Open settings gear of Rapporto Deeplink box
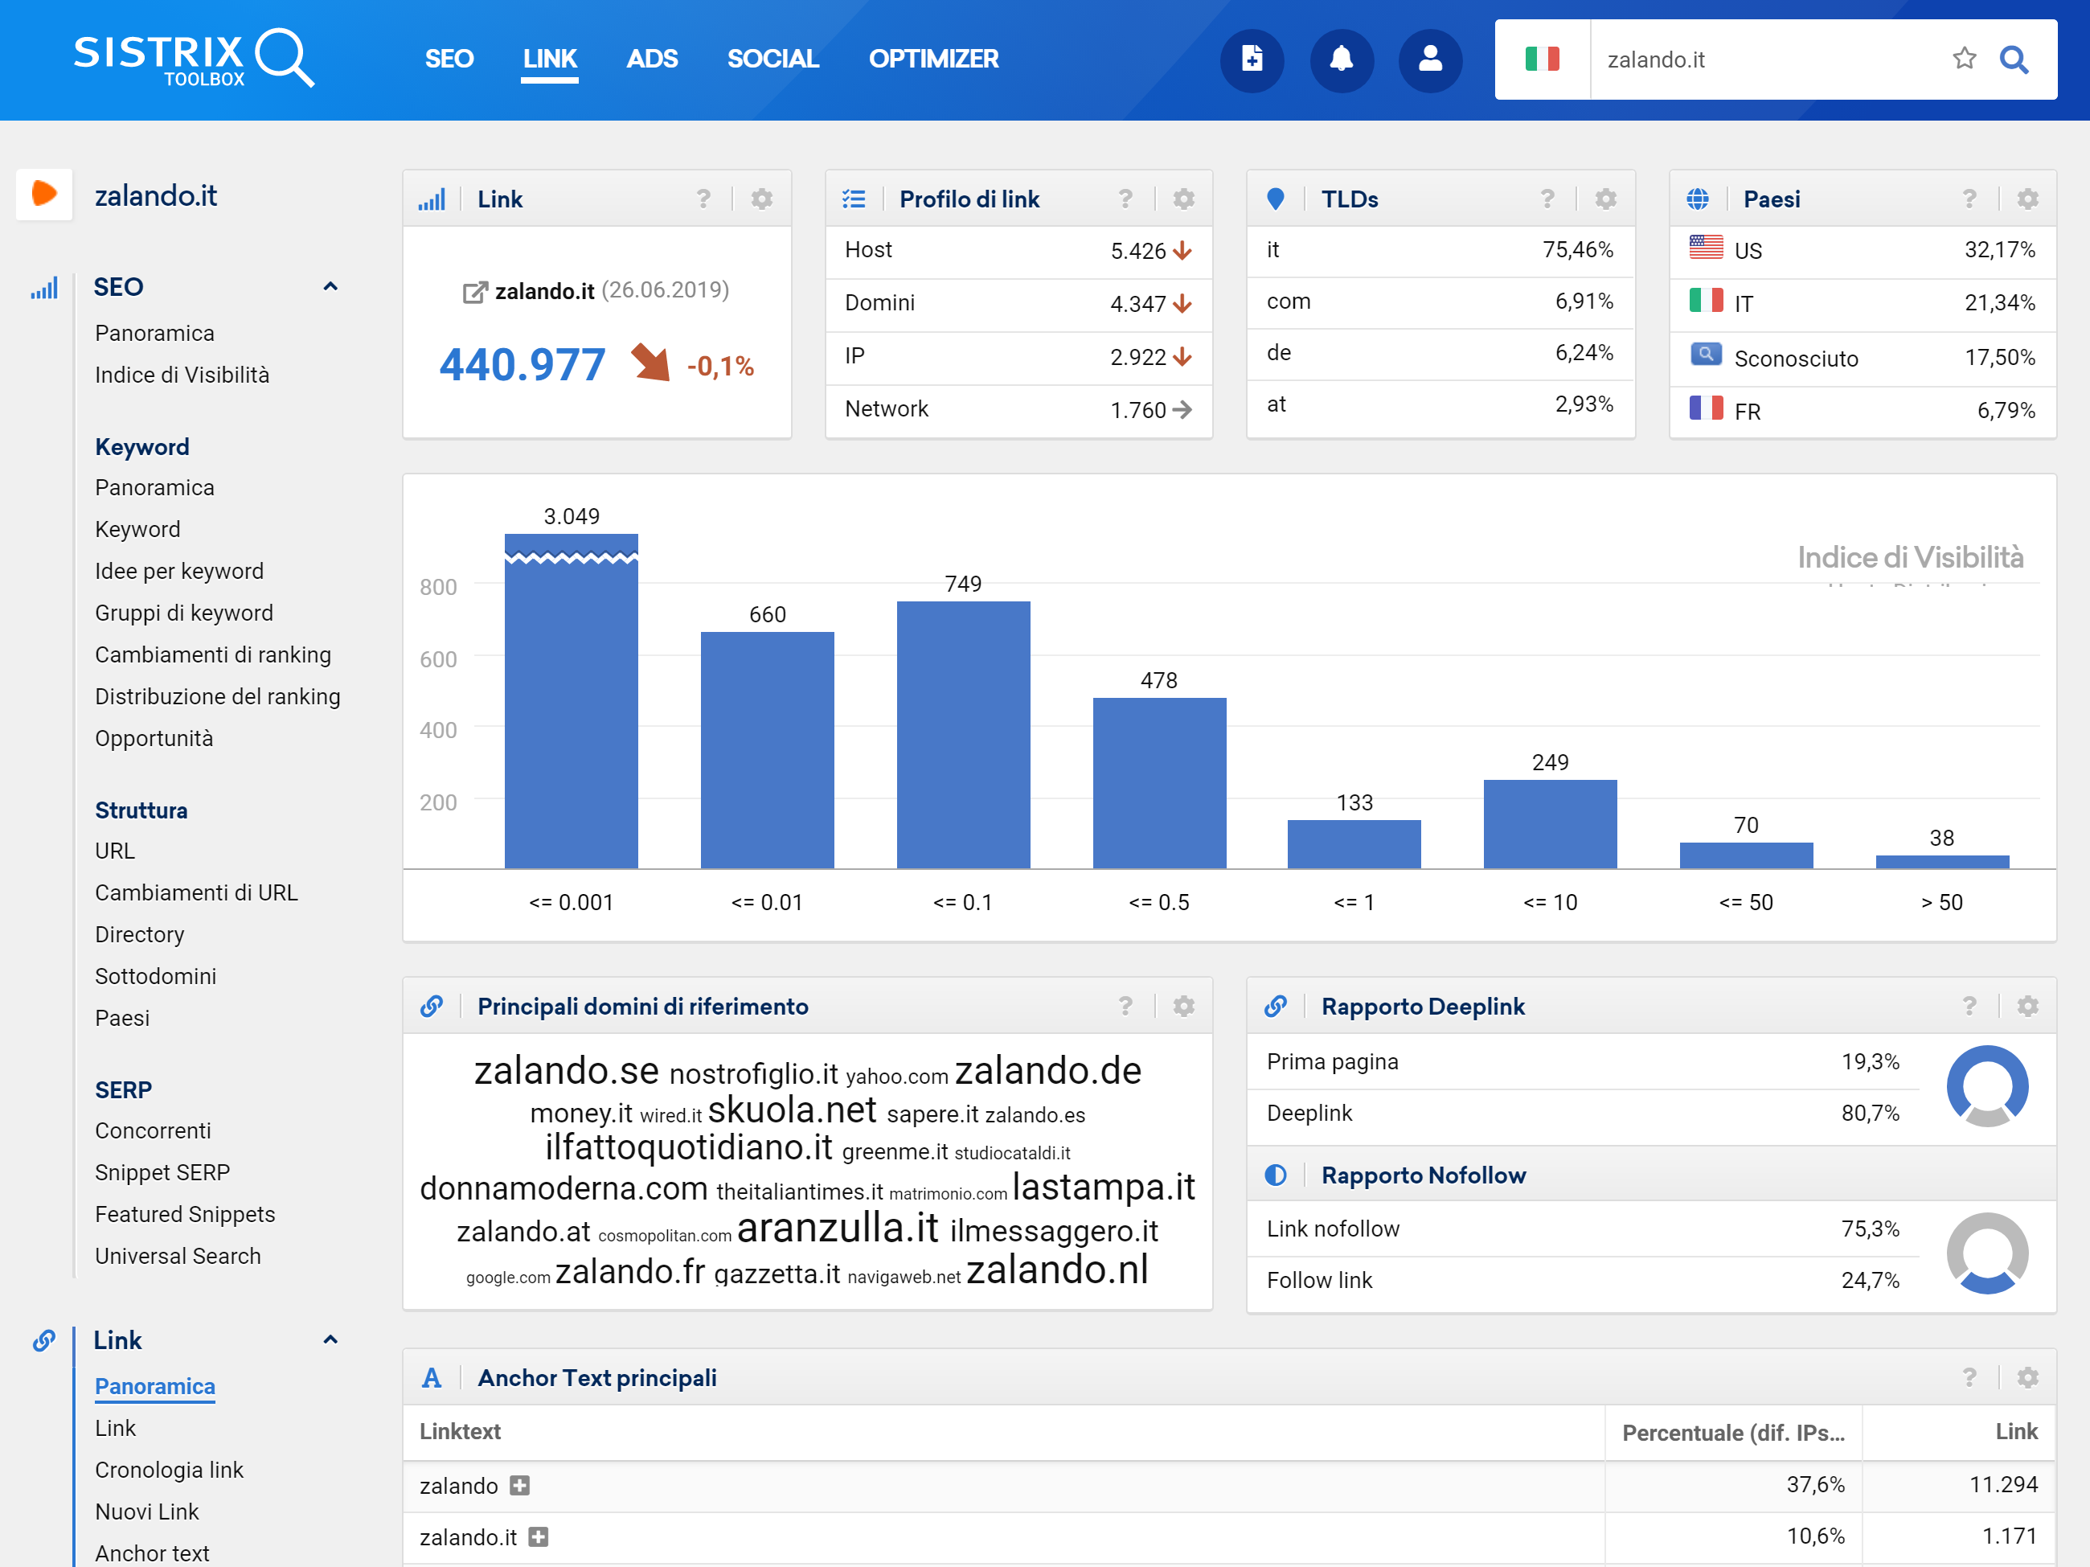Viewport: 2090px width, 1567px height. [2027, 1006]
